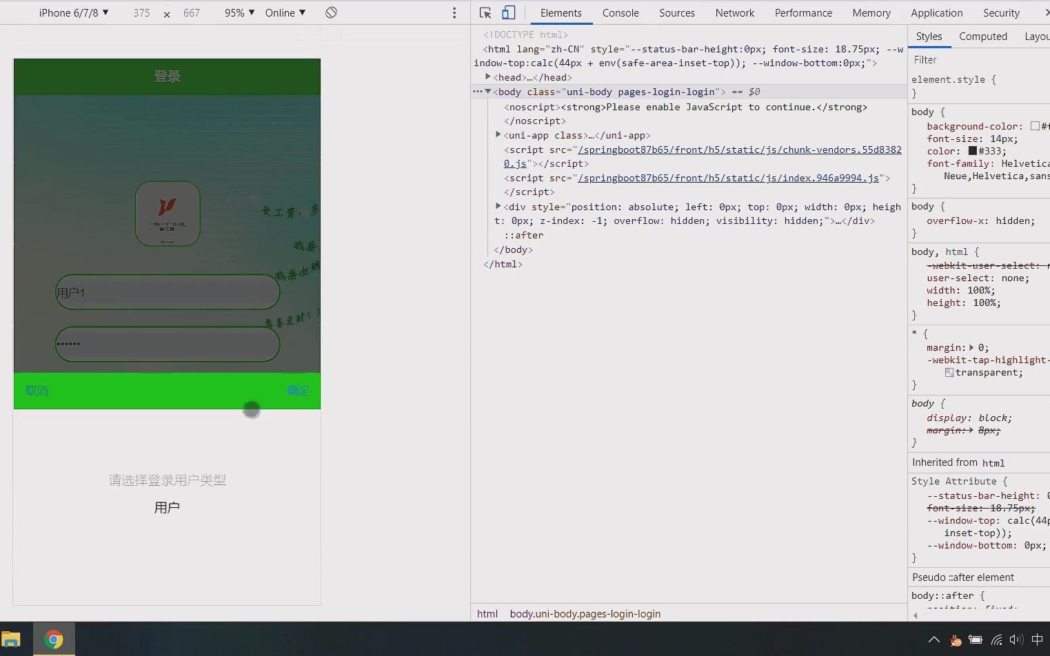Open device toolbar more options menu
This screenshot has width=1050, height=656.
[454, 12]
